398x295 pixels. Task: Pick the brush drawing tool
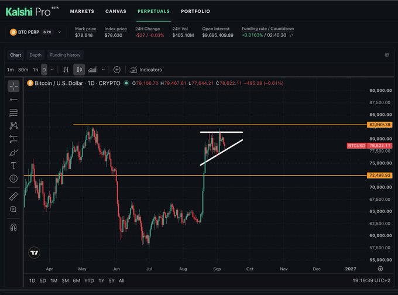pyautogui.click(x=13, y=152)
